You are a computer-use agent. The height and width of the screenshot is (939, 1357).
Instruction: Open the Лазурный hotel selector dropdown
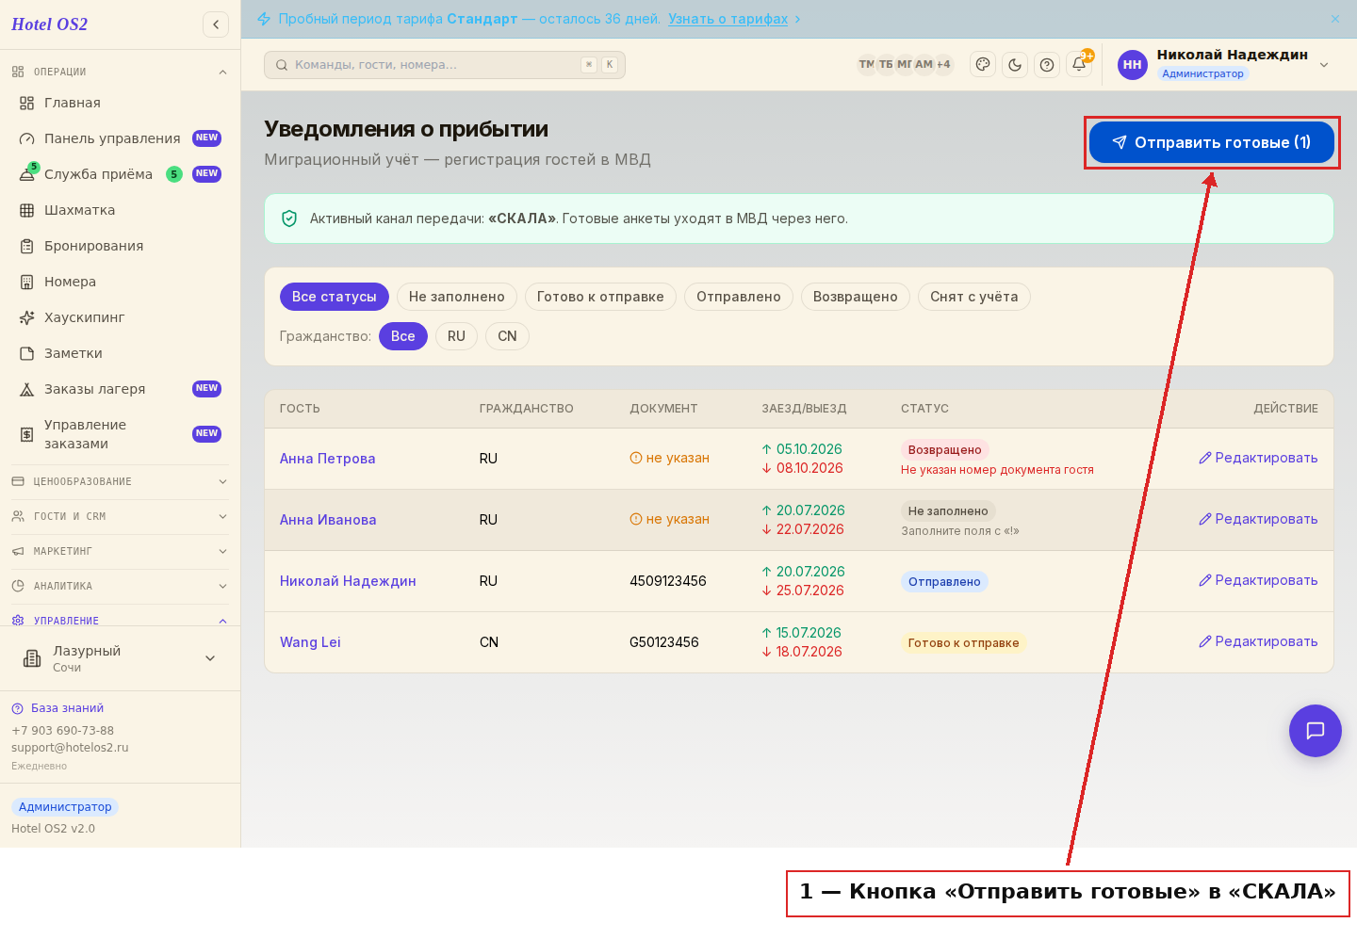click(120, 658)
